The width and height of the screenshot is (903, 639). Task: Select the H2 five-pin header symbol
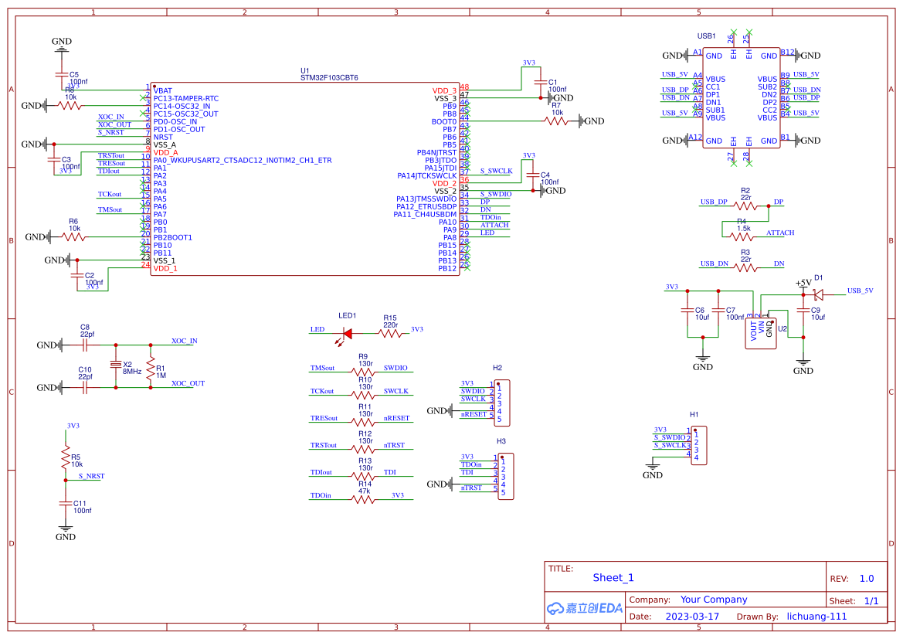point(501,403)
